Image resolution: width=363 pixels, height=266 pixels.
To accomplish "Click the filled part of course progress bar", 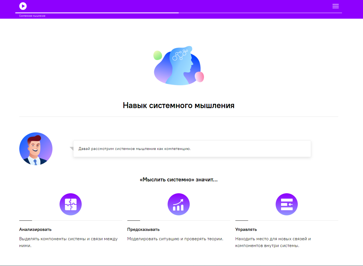I will 96,13.
